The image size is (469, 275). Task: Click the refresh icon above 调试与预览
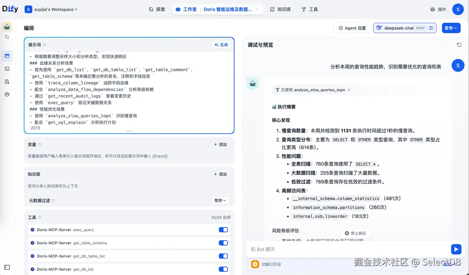coord(459,45)
